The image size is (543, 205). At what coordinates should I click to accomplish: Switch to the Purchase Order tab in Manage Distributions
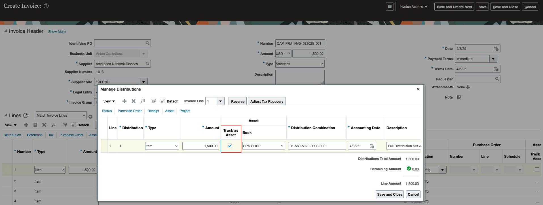pos(130,111)
